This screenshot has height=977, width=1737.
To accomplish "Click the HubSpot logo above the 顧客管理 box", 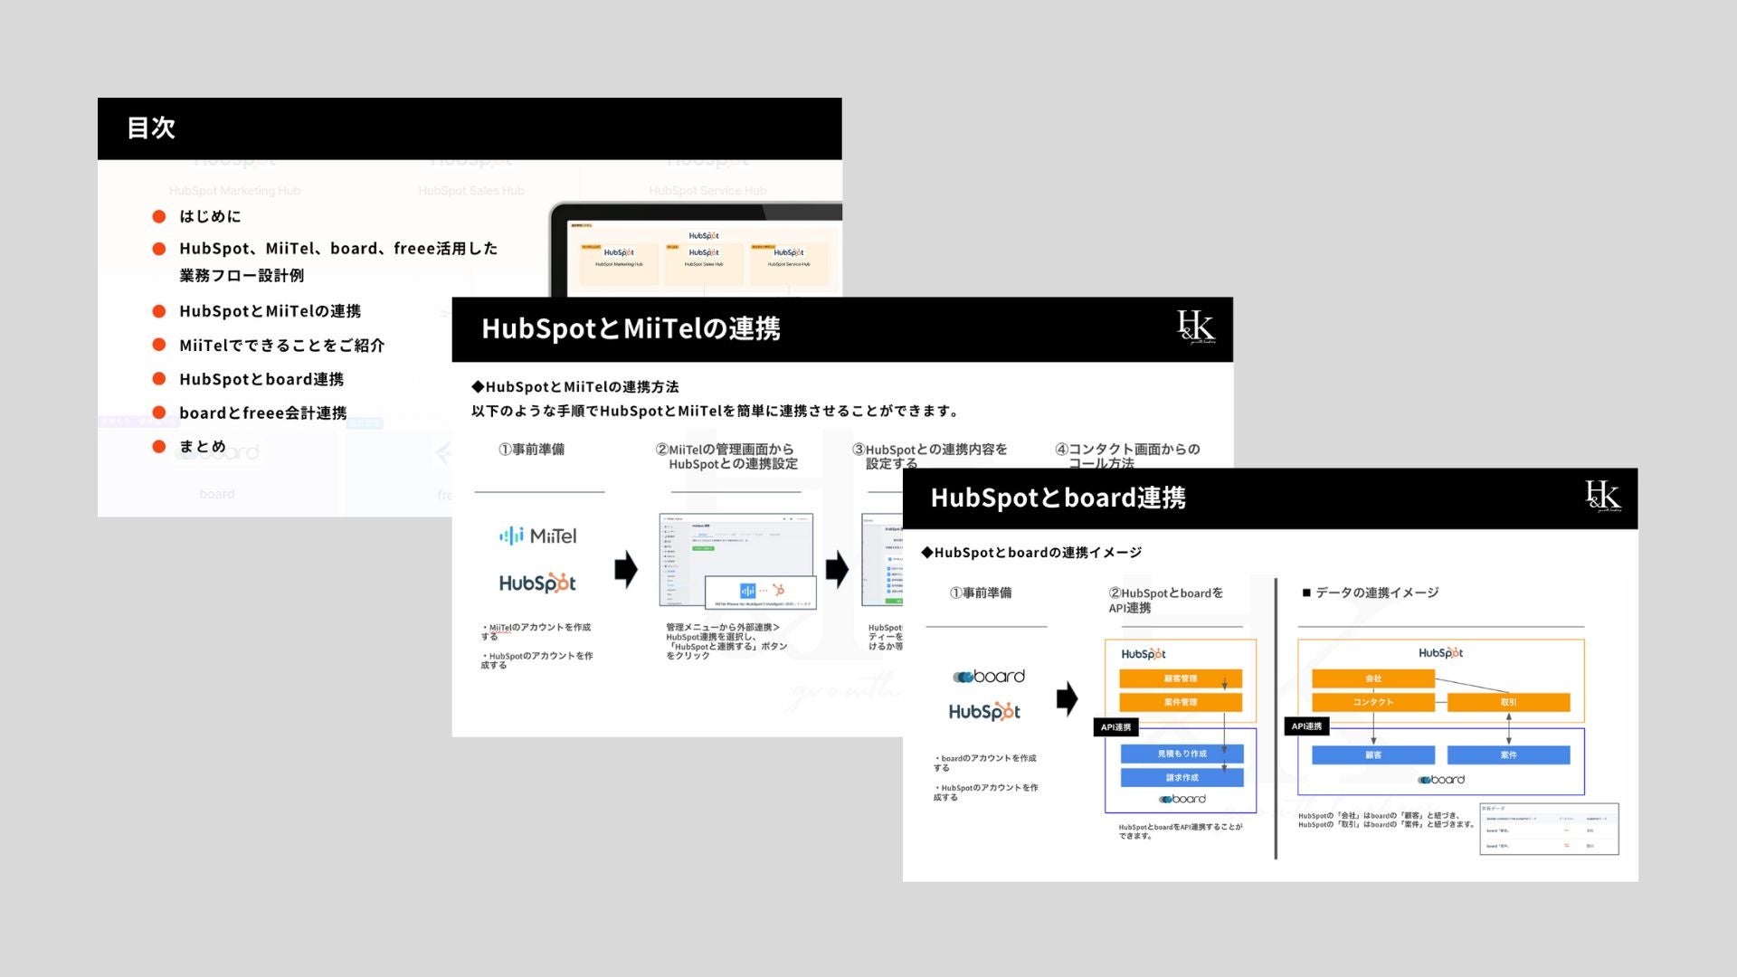I will click(x=1144, y=654).
